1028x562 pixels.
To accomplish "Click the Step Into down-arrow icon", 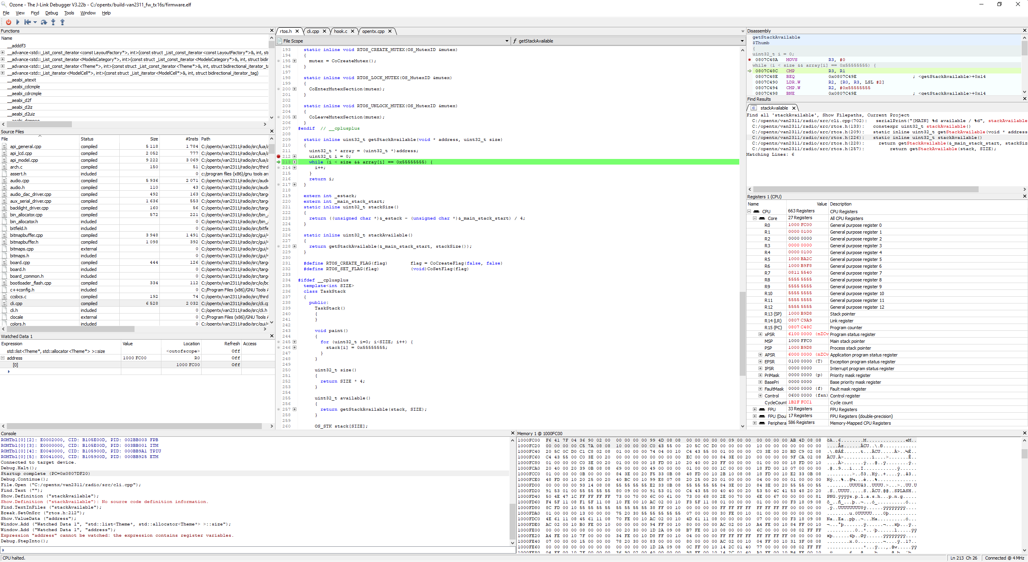I will [53, 22].
